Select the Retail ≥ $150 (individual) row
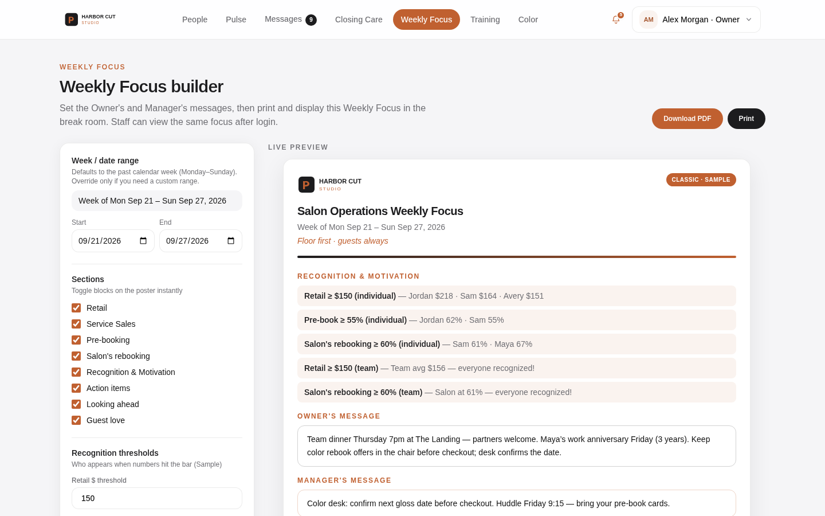 tap(517, 296)
